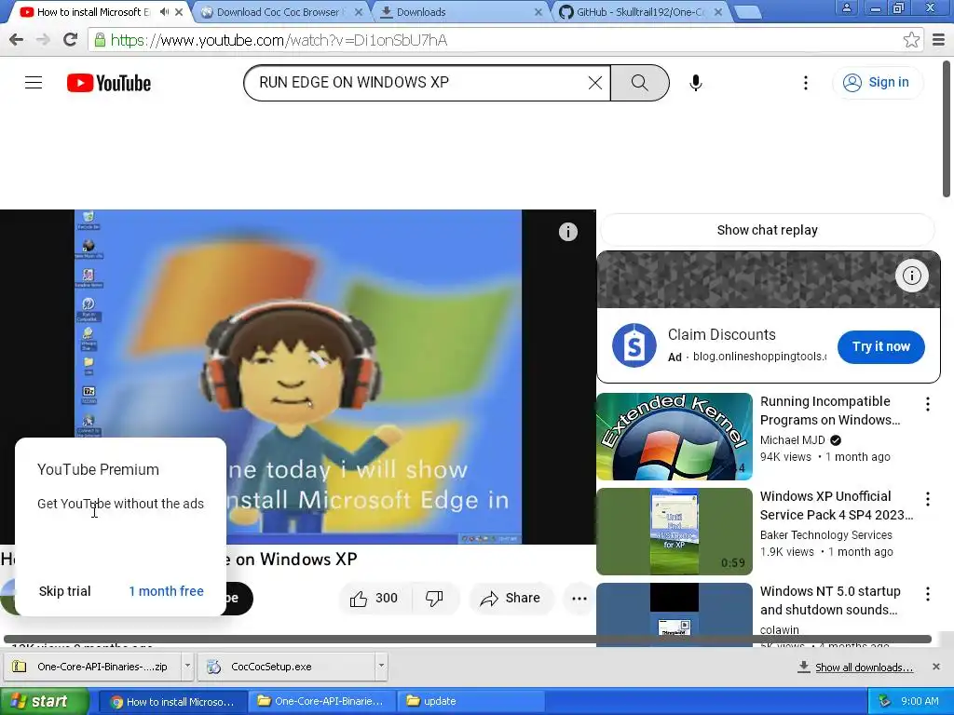954x715 pixels.
Task: Click Skip trial in Premium popup
Action: pyautogui.click(x=64, y=591)
